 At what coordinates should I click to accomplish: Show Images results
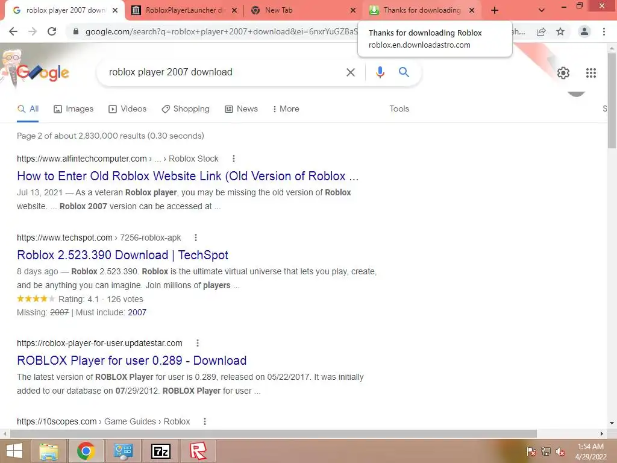[x=74, y=109]
